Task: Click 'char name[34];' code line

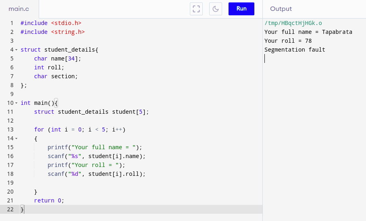Action: tap(57, 58)
